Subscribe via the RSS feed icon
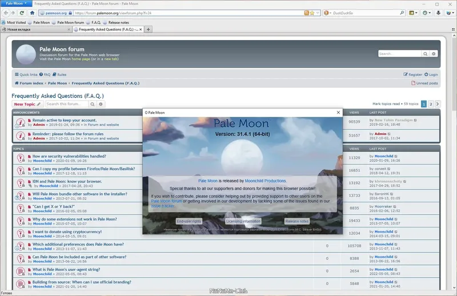The width and height of the screenshot is (457, 296). (306, 13)
